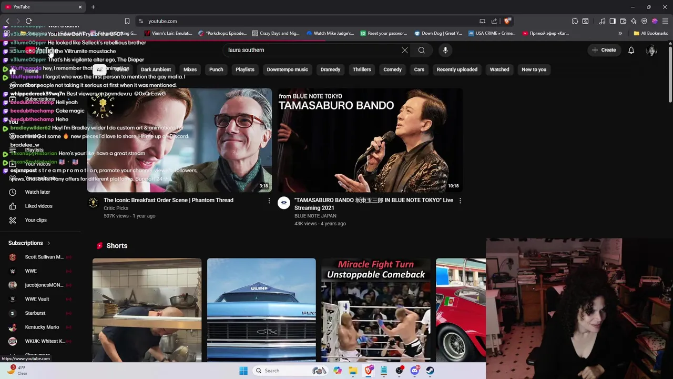The width and height of the screenshot is (673, 379).
Task: Open a new browser tab
Action: click(x=93, y=7)
